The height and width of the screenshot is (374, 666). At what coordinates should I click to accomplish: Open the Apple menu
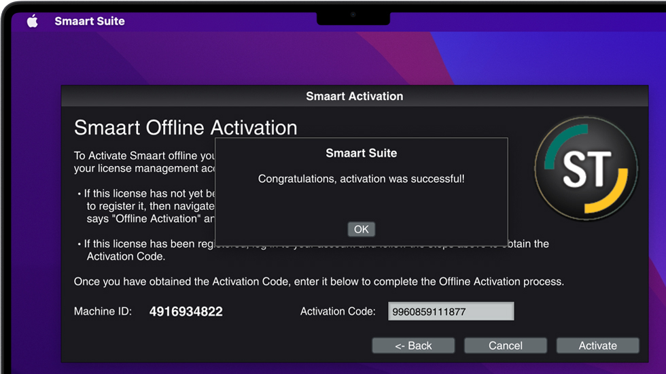click(x=33, y=21)
